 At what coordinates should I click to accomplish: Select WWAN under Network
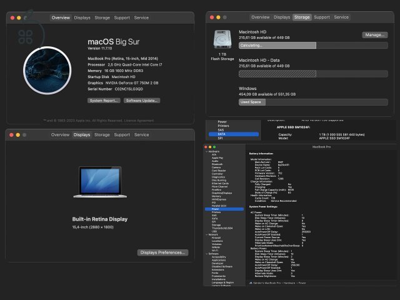[x=216, y=247]
